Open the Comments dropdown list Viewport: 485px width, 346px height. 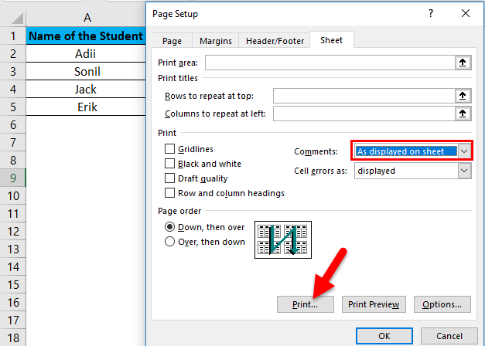point(464,151)
